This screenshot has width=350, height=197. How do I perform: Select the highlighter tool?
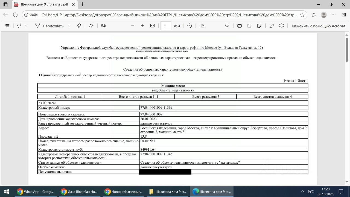click(19, 26)
